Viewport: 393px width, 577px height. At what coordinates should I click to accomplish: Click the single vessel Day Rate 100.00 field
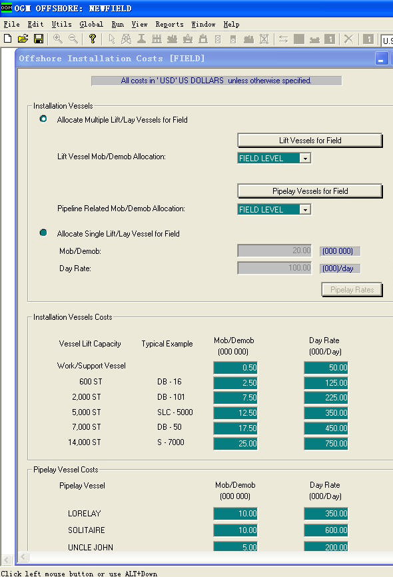[274, 268]
